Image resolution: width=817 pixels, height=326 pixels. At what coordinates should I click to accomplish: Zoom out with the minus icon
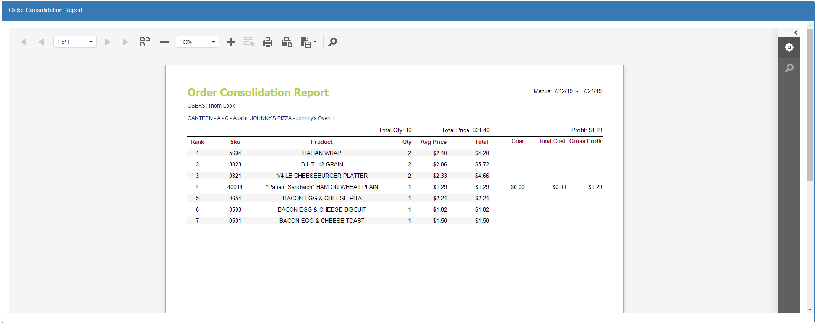click(164, 42)
